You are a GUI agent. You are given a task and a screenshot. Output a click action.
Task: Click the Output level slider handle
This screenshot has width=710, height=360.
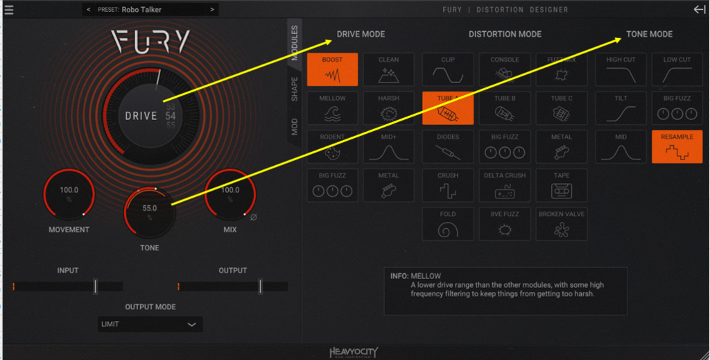pos(261,286)
